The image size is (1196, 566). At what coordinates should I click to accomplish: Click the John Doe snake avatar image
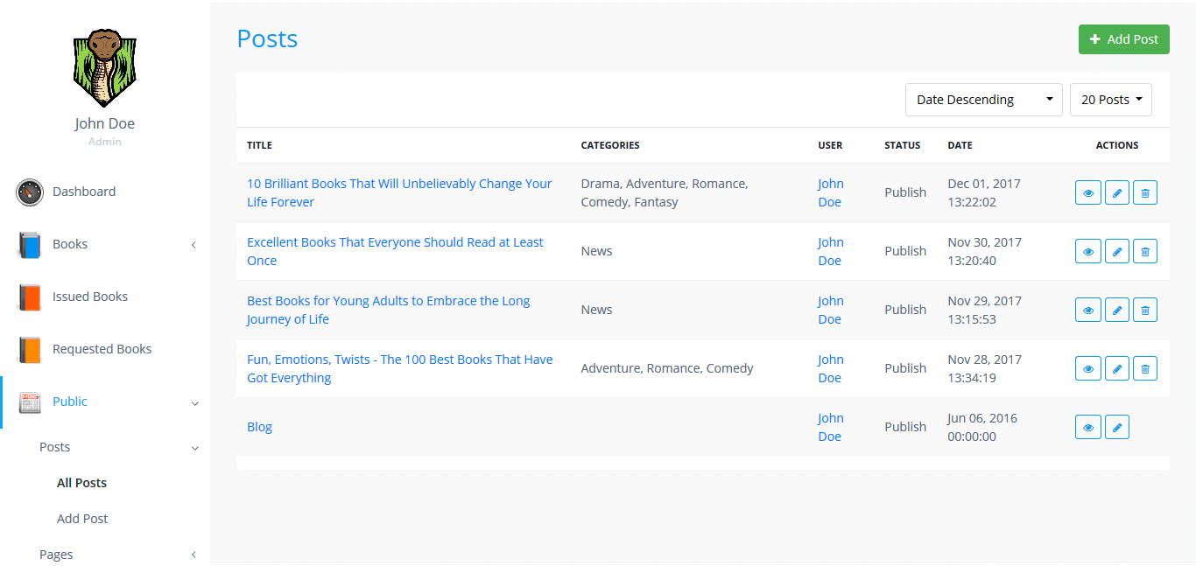click(104, 69)
